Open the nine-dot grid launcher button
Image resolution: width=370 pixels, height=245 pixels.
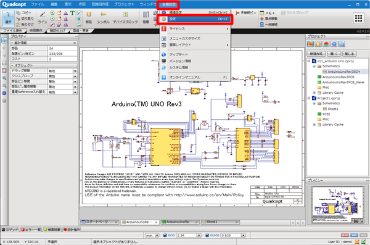tap(358, 18)
